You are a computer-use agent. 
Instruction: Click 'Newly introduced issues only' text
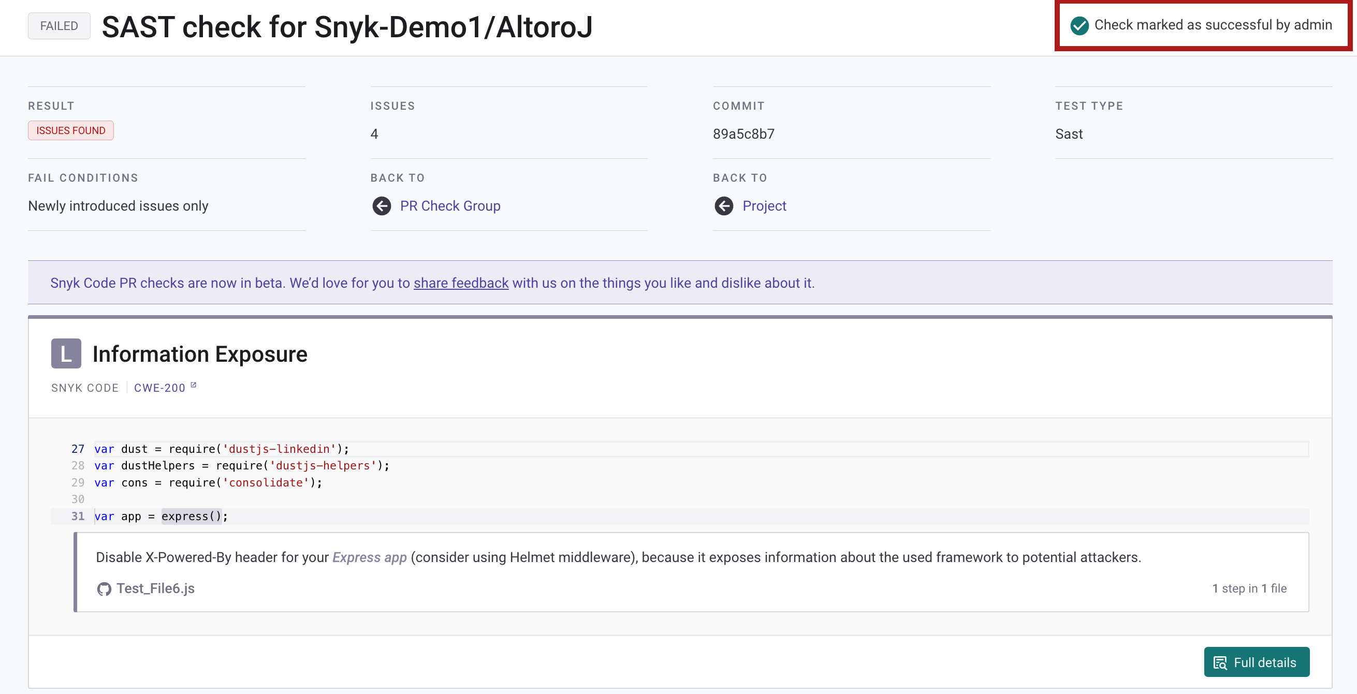pyautogui.click(x=118, y=206)
